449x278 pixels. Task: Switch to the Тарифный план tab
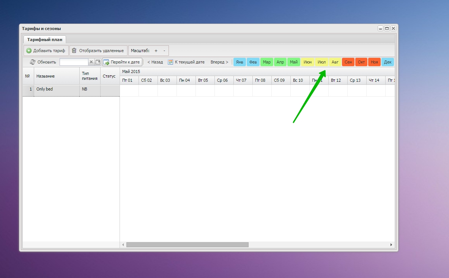(45, 40)
